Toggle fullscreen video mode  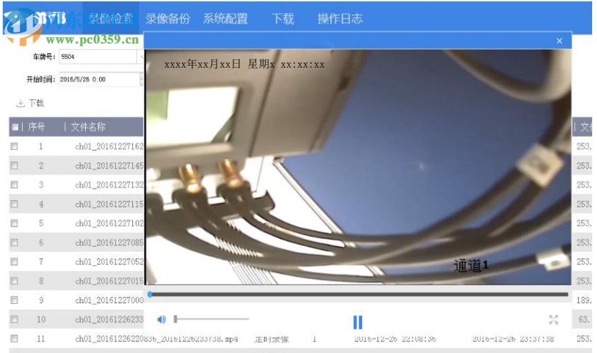click(553, 320)
